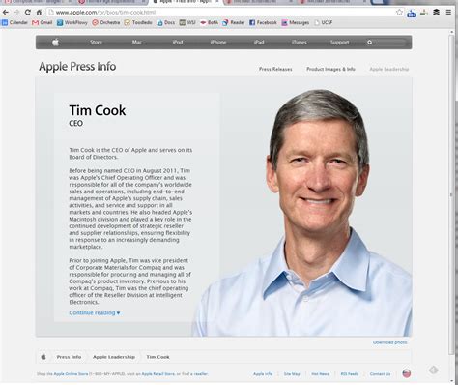Open the Apple Retail Store footer link
458x385 pixels.
(x=157, y=374)
